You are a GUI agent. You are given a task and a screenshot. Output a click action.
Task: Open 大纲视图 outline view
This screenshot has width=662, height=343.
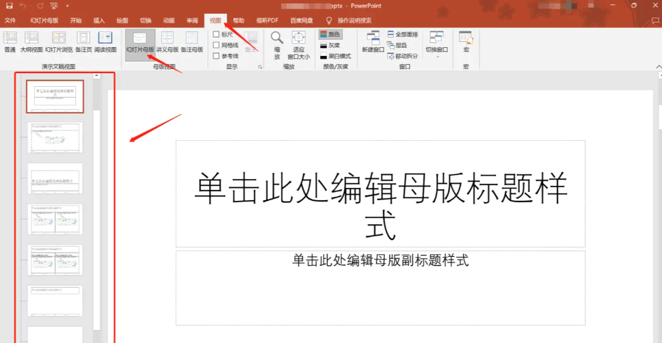click(x=31, y=42)
